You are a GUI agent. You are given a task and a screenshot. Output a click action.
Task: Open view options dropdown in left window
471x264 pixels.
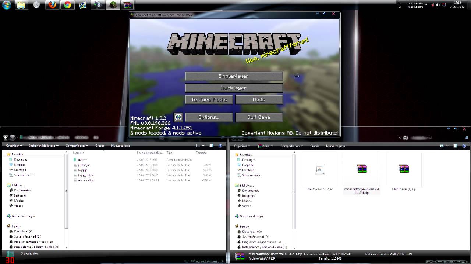click(203, 146)
